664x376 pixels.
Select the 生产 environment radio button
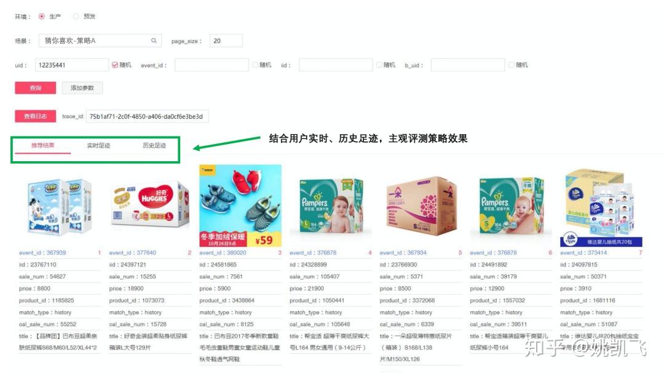[x=42, y=17]
